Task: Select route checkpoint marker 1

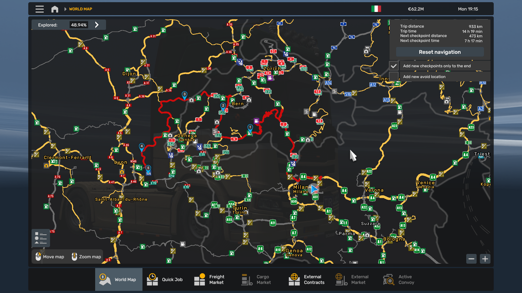Action: 250,128
